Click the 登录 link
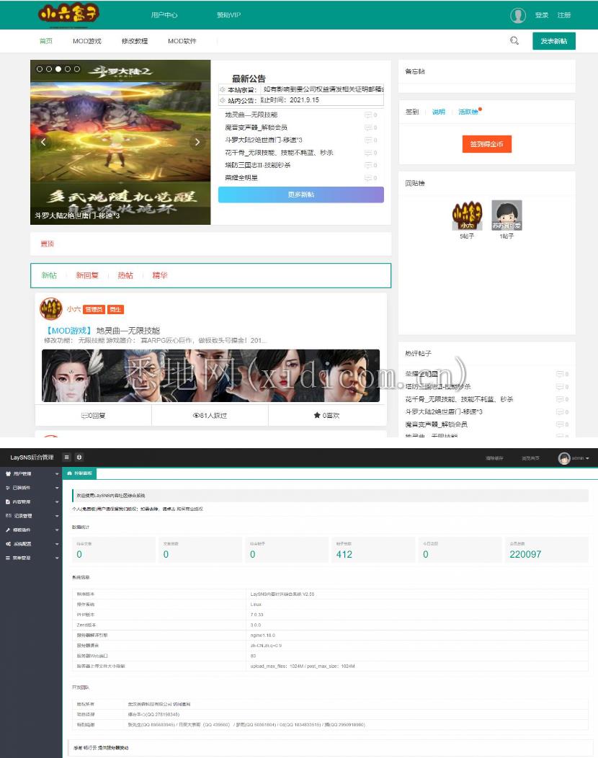598x758 pixels. 542,15
